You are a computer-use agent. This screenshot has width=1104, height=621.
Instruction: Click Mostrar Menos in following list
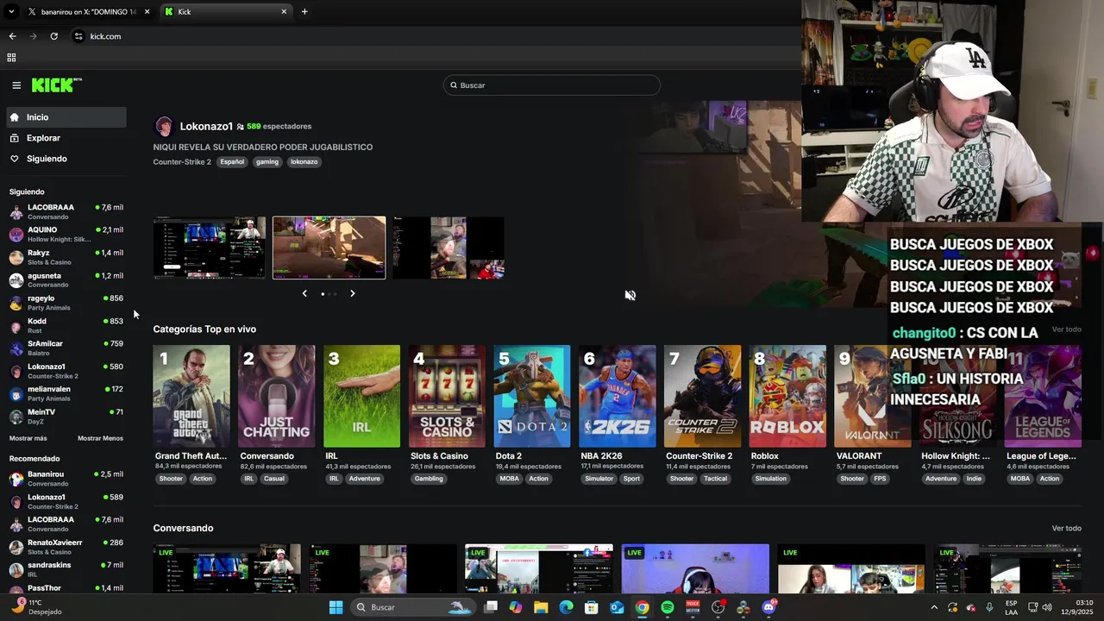click(100, 438)
